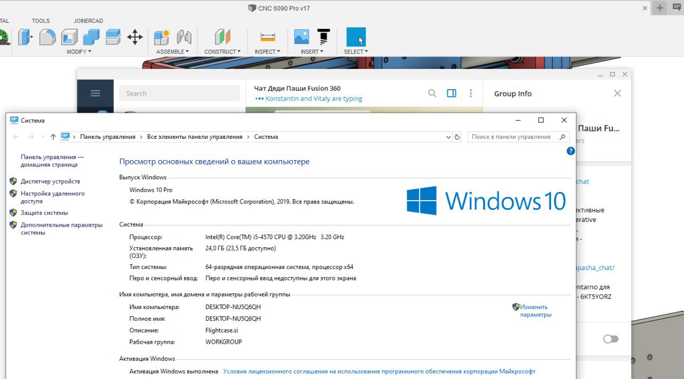Open Microsoft license agreement terms link

379,371
